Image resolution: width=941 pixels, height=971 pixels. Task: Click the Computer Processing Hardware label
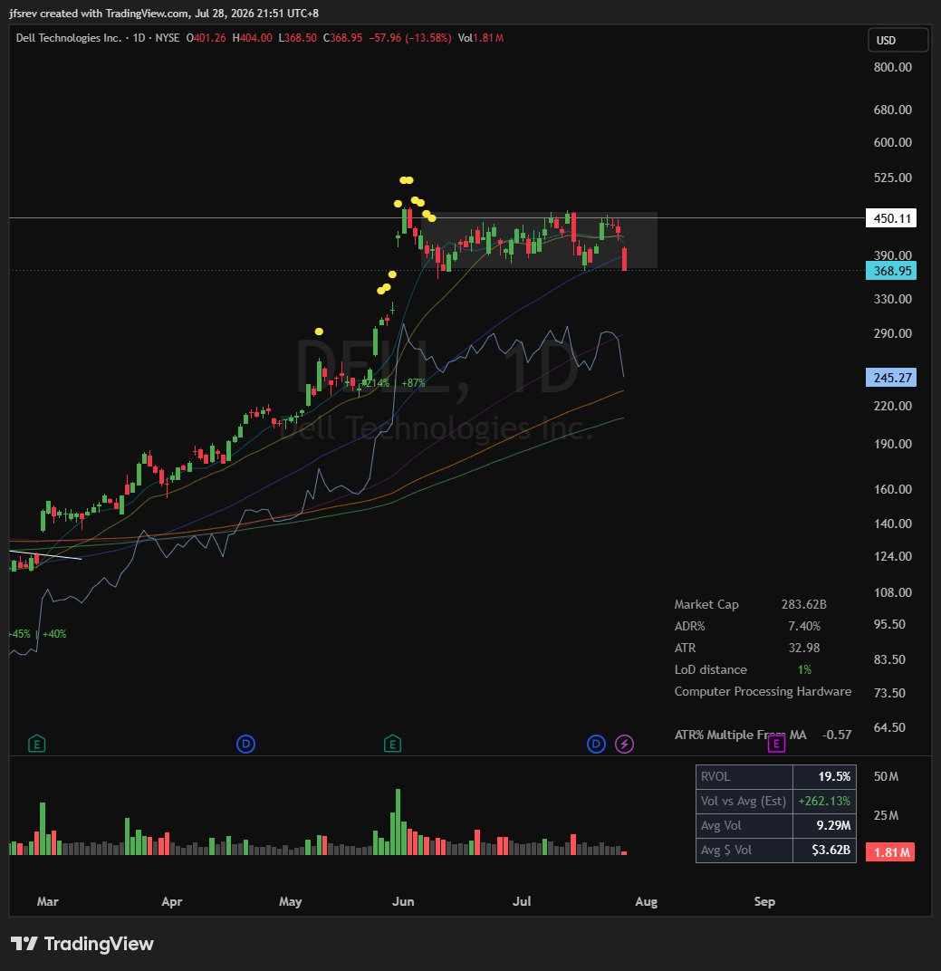tap(763, 691)
